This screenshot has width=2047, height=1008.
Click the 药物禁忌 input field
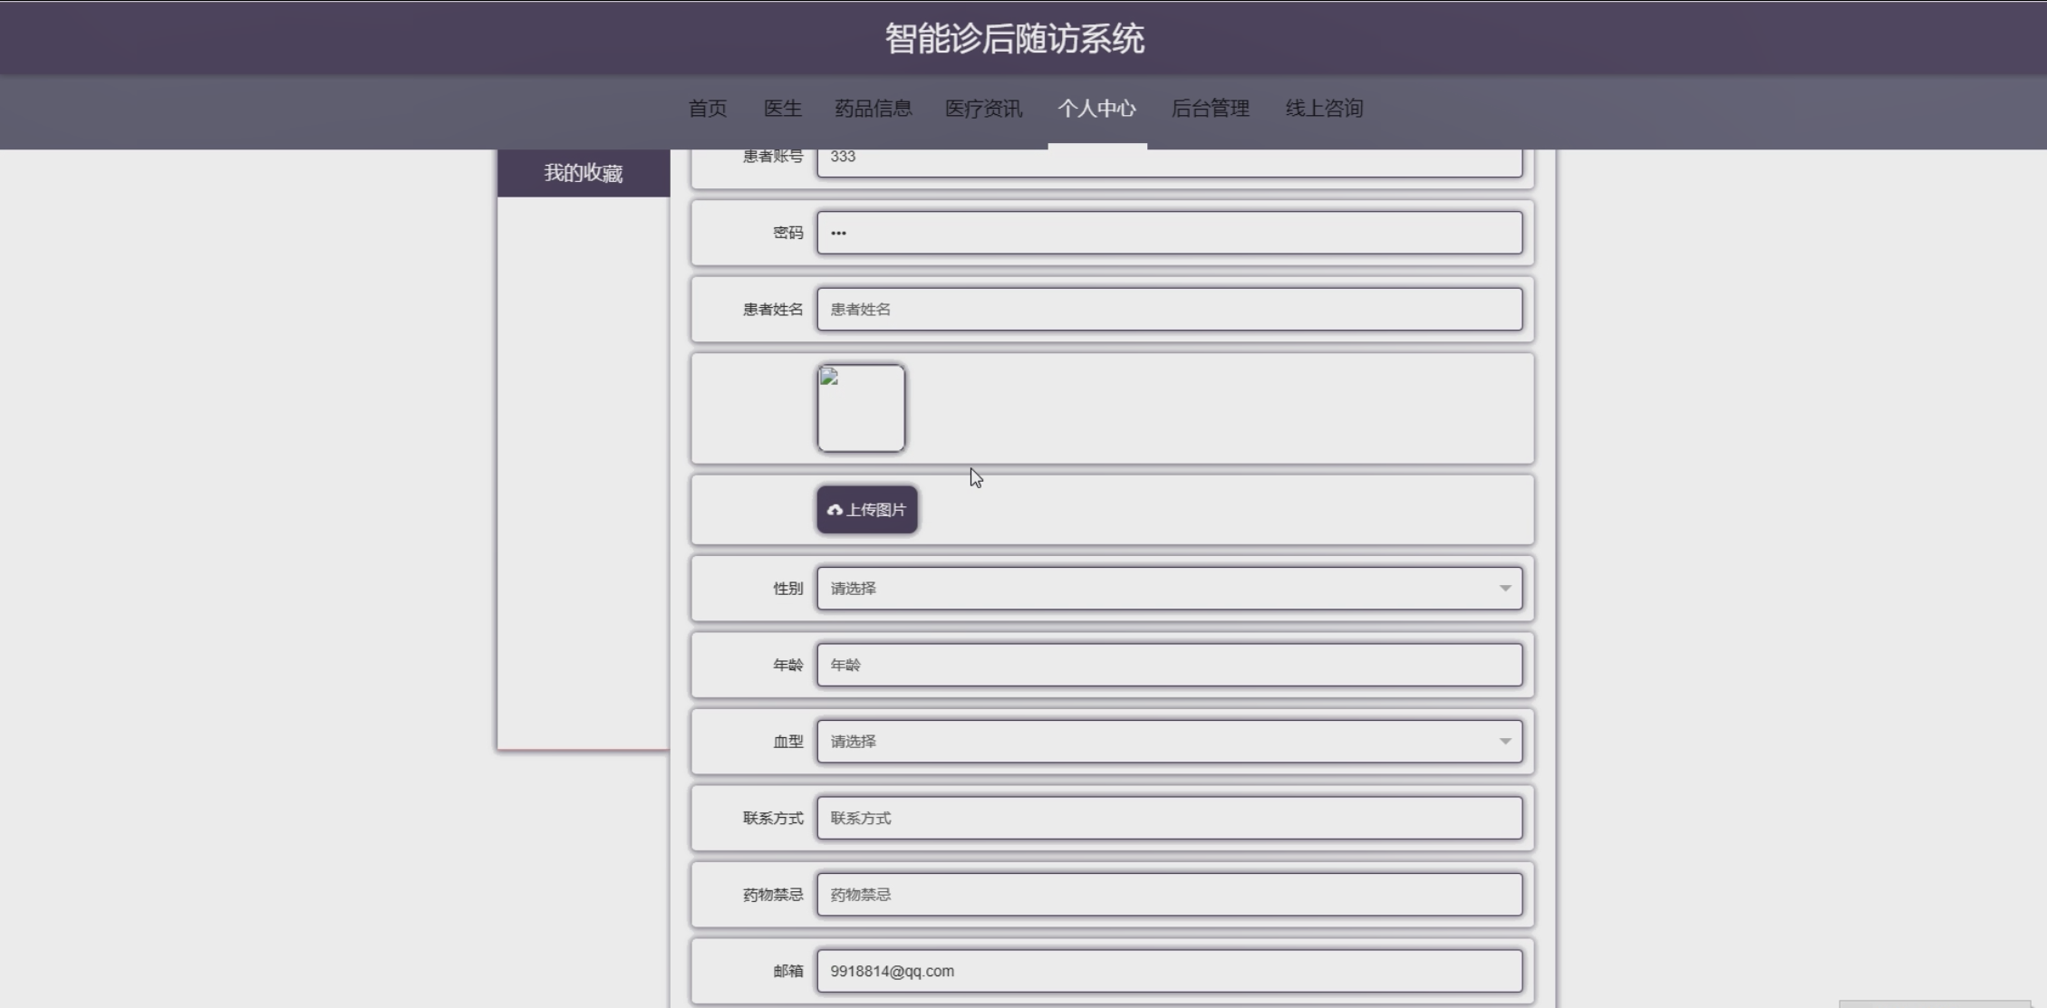tap(1169, 895)
